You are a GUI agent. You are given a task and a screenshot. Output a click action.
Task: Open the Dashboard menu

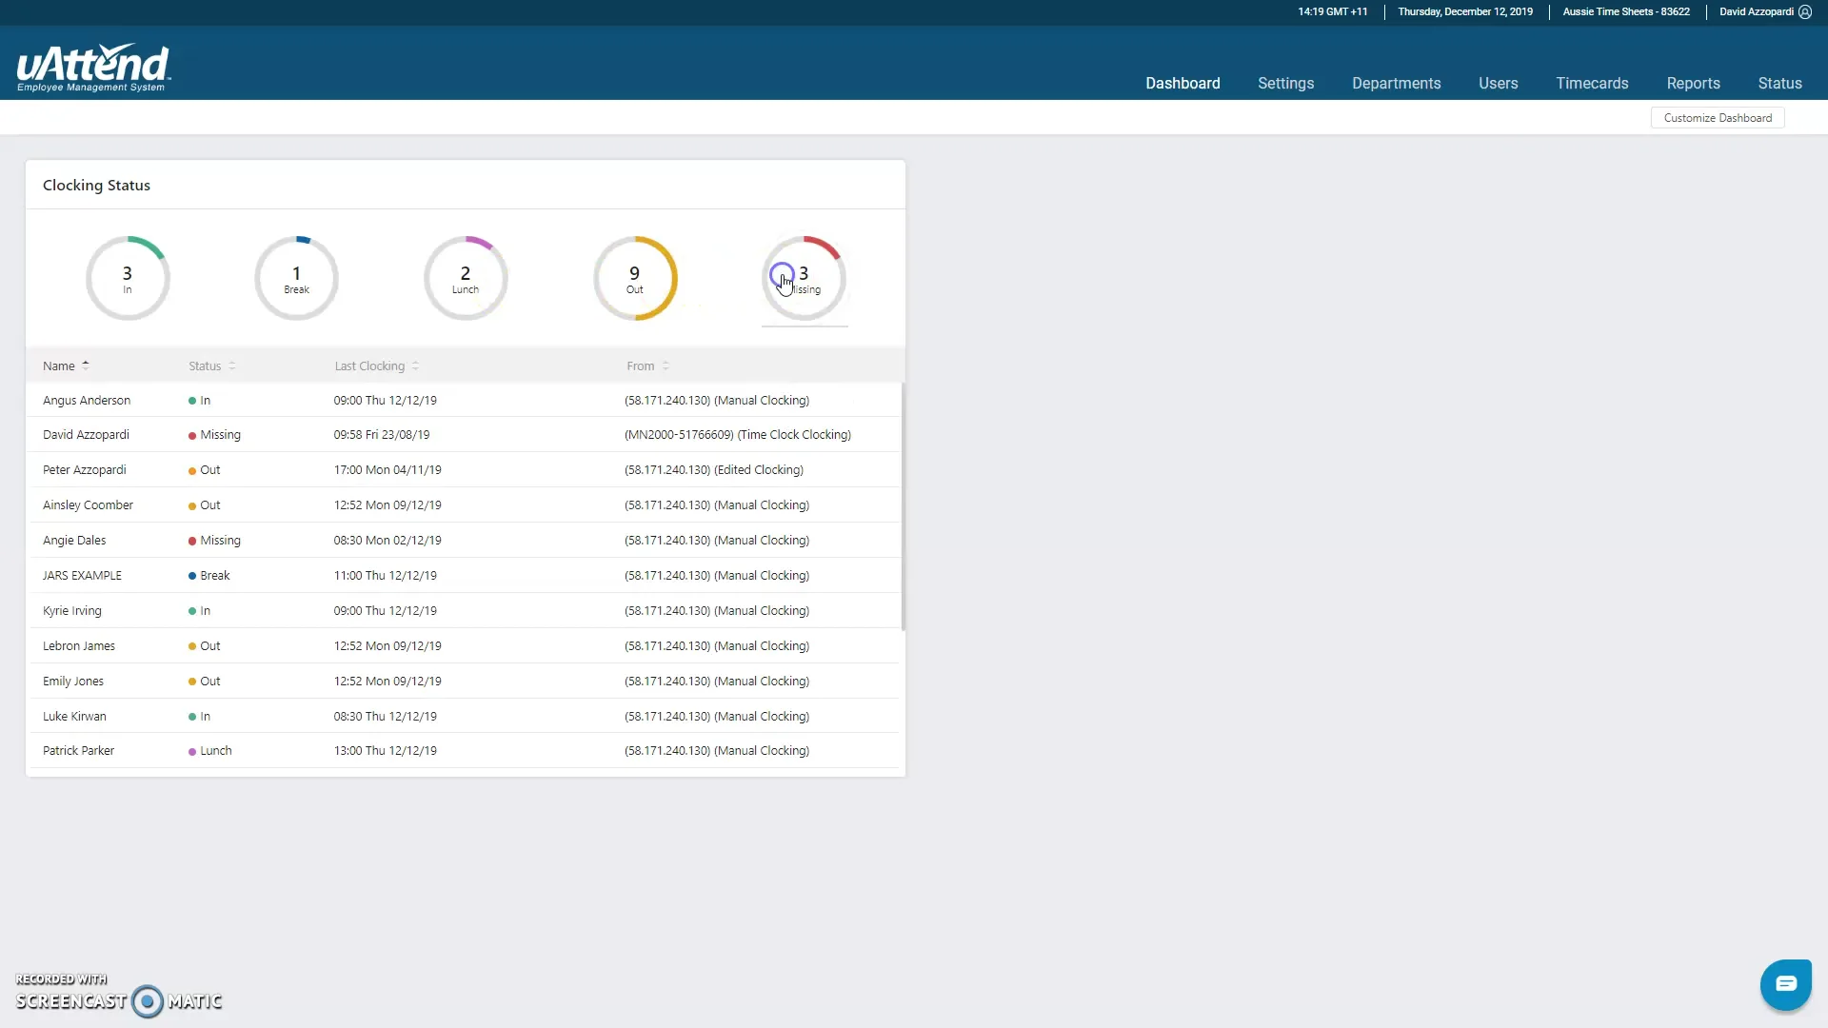pyautogui.click(x=1182, y=83)
